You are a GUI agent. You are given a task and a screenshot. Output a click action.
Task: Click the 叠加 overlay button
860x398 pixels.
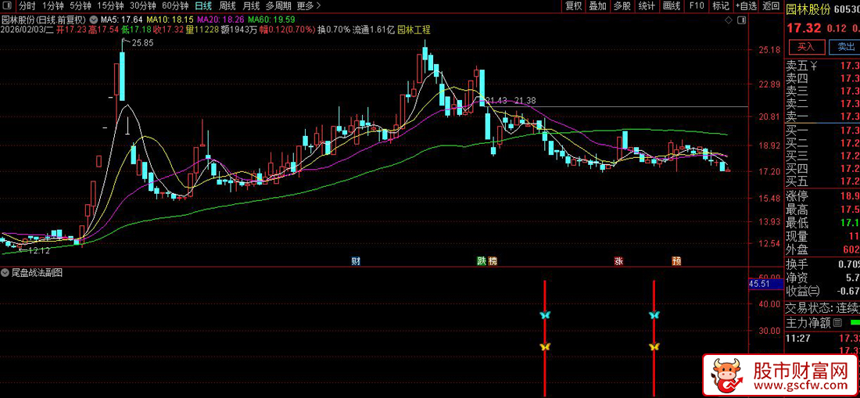click(598, 6)
